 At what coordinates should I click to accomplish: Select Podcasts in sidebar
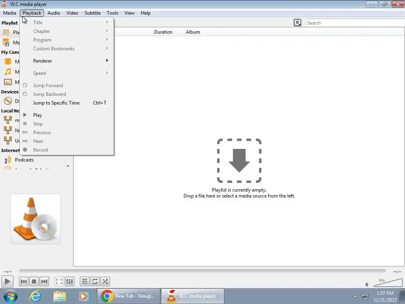(x=24, y=160)
